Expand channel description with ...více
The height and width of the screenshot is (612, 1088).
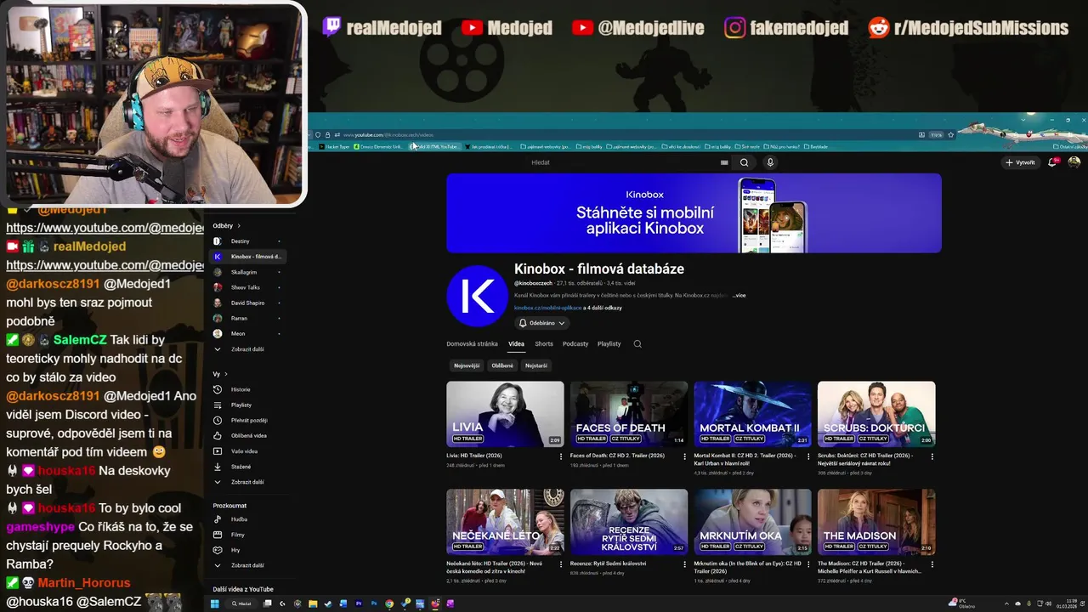[x=739, y=295]
